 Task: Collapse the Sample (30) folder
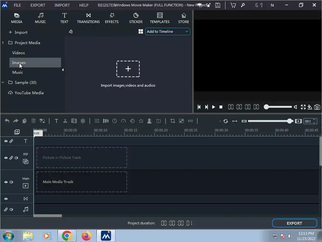[3, 82]
